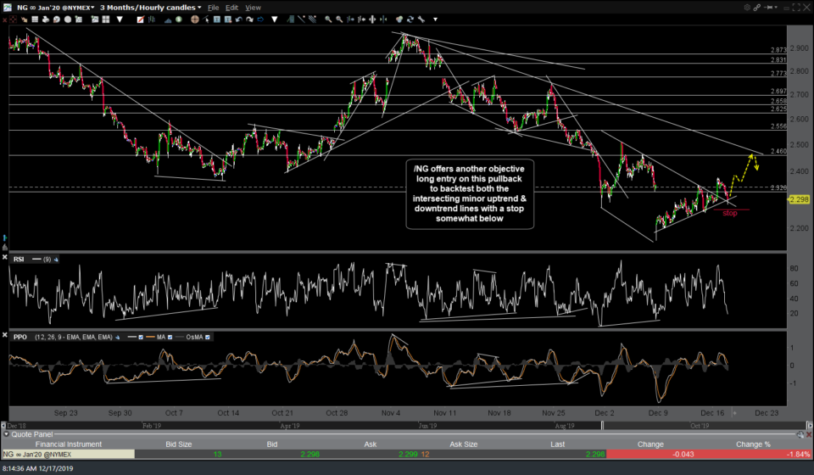Image resolution: width=814 pixels, height=475 pixels.
Task: Open the View menu
Action: coord(253,7)
